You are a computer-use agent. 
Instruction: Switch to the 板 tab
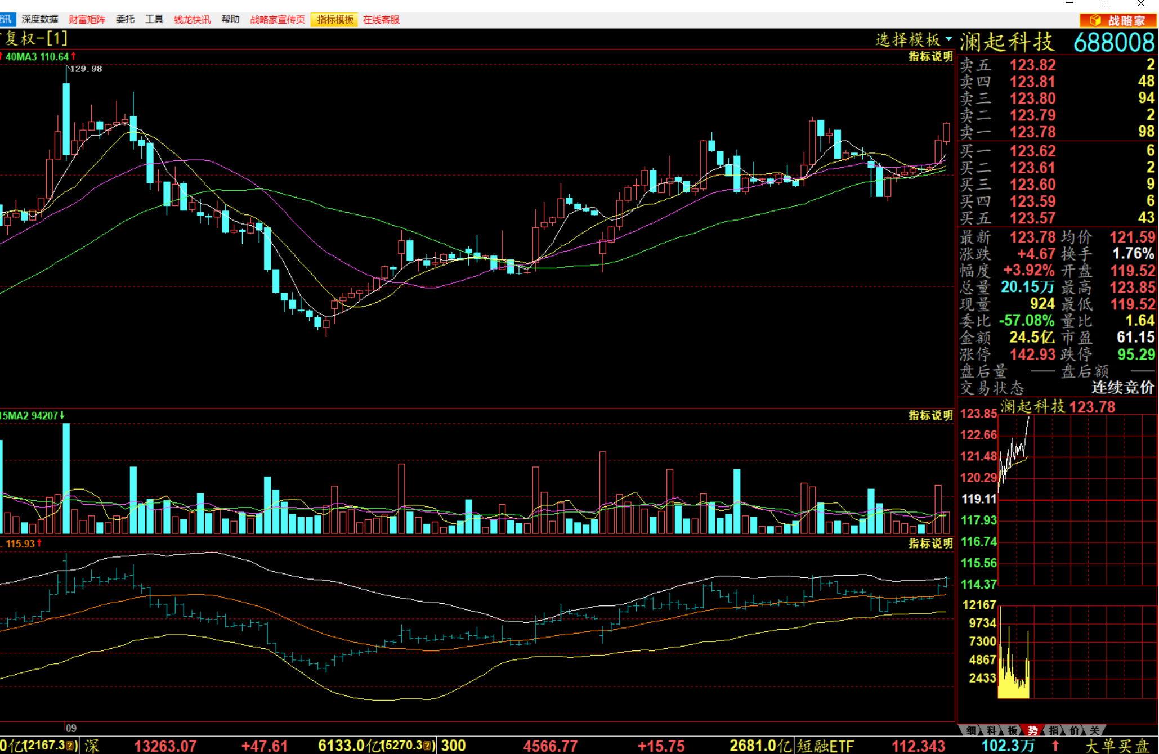[x=1012, y=730]
